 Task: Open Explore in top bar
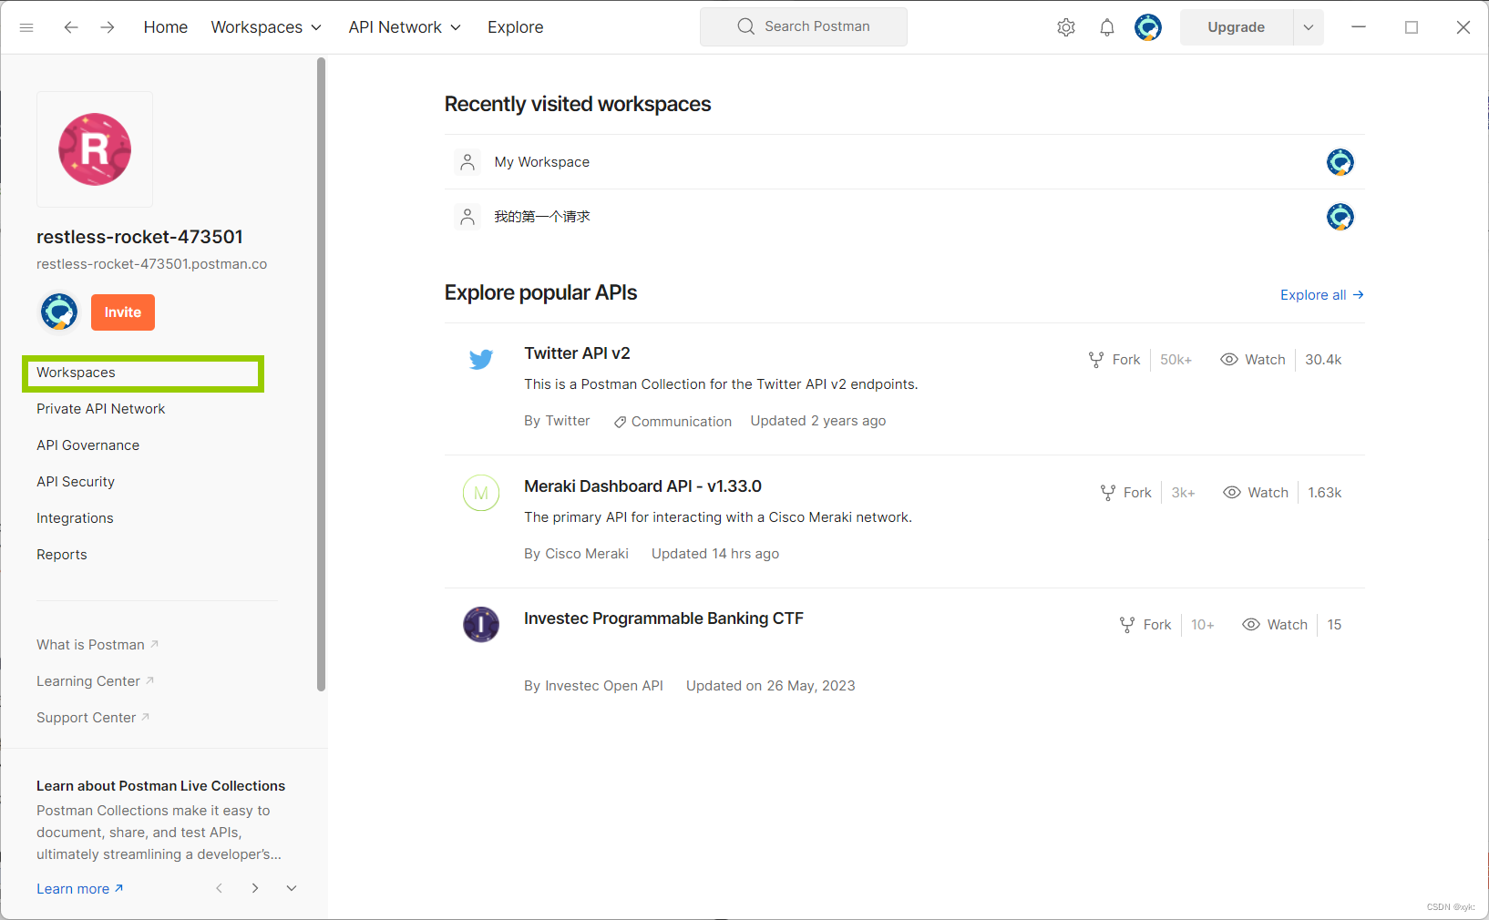[x=516, y=27]
